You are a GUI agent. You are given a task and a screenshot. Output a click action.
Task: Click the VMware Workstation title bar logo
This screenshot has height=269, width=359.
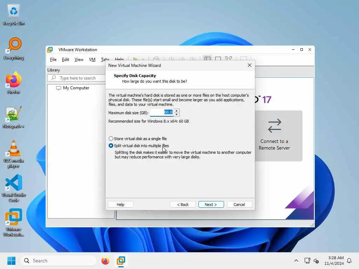click(x=50, y=50)
